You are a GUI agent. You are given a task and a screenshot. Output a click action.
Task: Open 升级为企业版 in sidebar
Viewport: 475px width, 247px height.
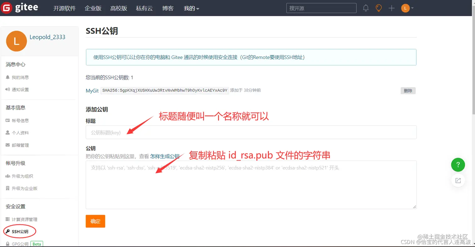(25, 188)
